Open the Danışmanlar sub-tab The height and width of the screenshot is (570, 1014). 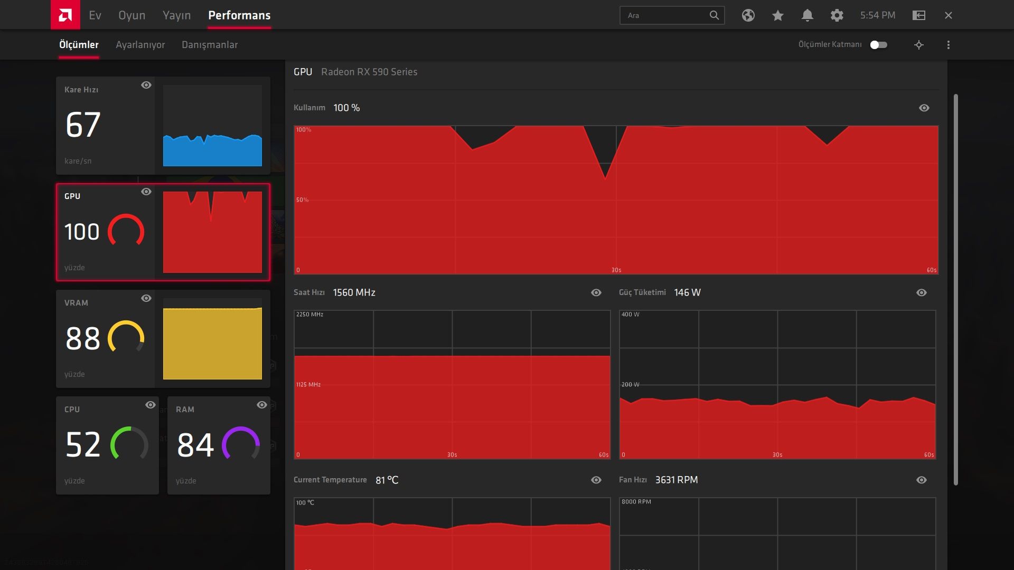point(209,45)
